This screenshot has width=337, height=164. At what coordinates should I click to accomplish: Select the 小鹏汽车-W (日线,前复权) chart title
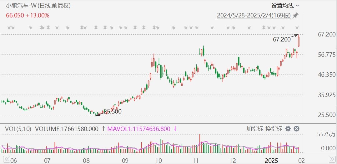(x=38, y=6)
